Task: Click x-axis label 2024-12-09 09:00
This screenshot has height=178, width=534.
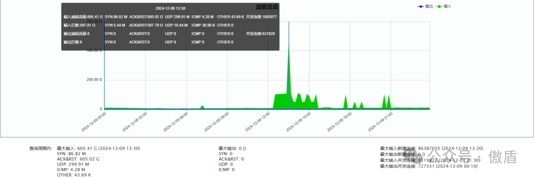Action: click(x=217, y=122)
